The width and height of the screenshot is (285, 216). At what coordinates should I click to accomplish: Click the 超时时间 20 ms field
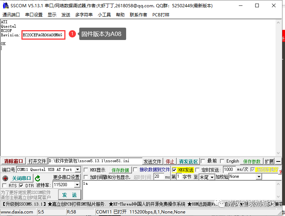coord(159,176)
